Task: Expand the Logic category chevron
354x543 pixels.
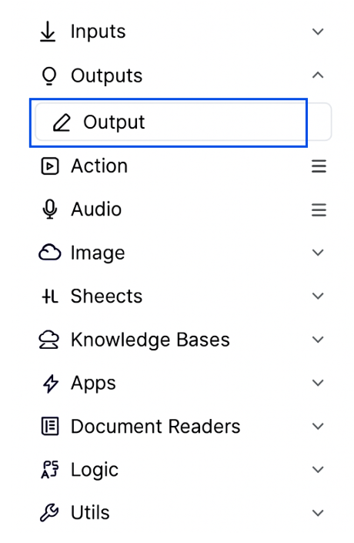Action: click(318, 470)
